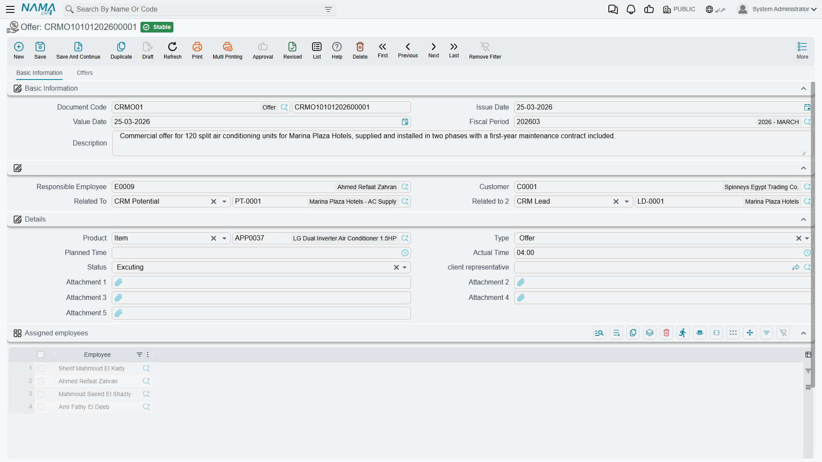Screen dimensions: 822x462
Task: Jump to the Last record
Action: click(x=454, y=50)
